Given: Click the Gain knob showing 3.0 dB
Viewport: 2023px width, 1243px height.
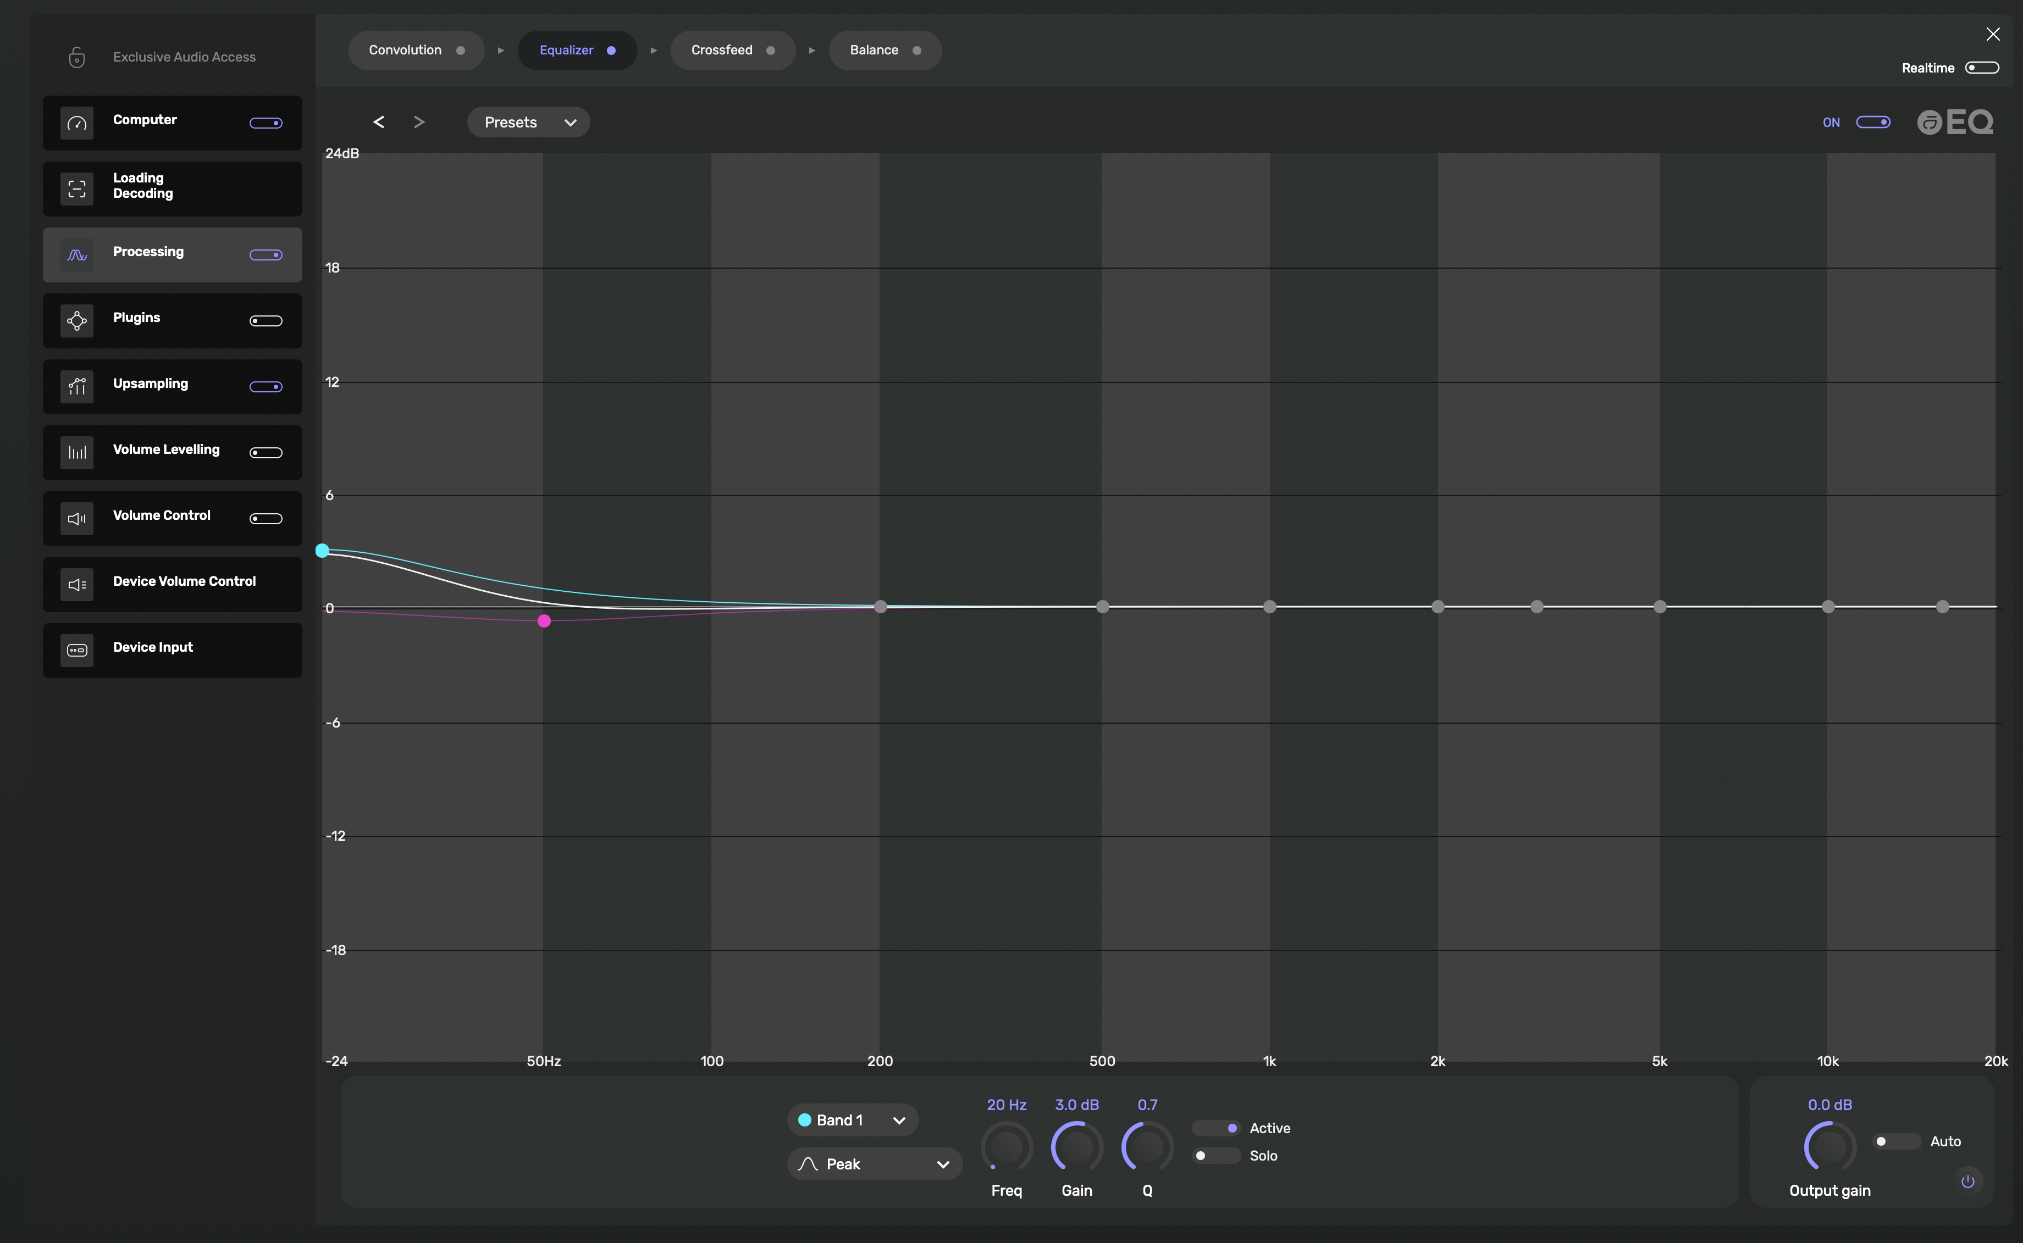Looking at the screenshot, I should pyautogui.click(x=1076, y=1147).
